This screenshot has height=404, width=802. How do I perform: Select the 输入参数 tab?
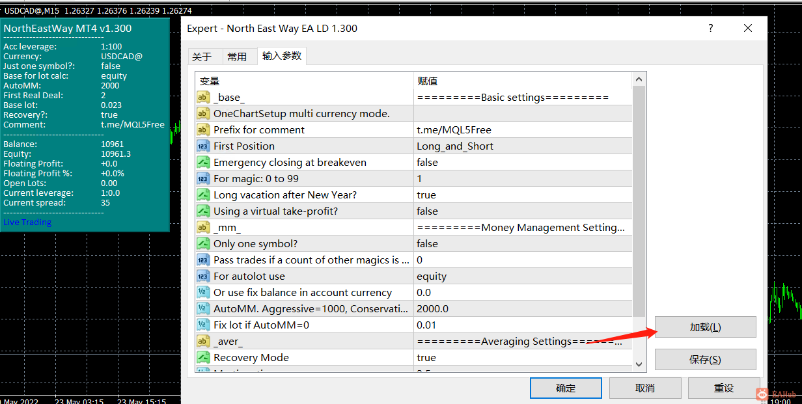point(282,56)
